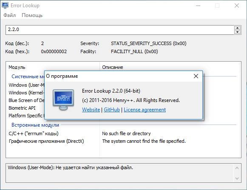Select the Biometric API row
The height and width of the screenshot is (190, 247).
coord(22,108)
